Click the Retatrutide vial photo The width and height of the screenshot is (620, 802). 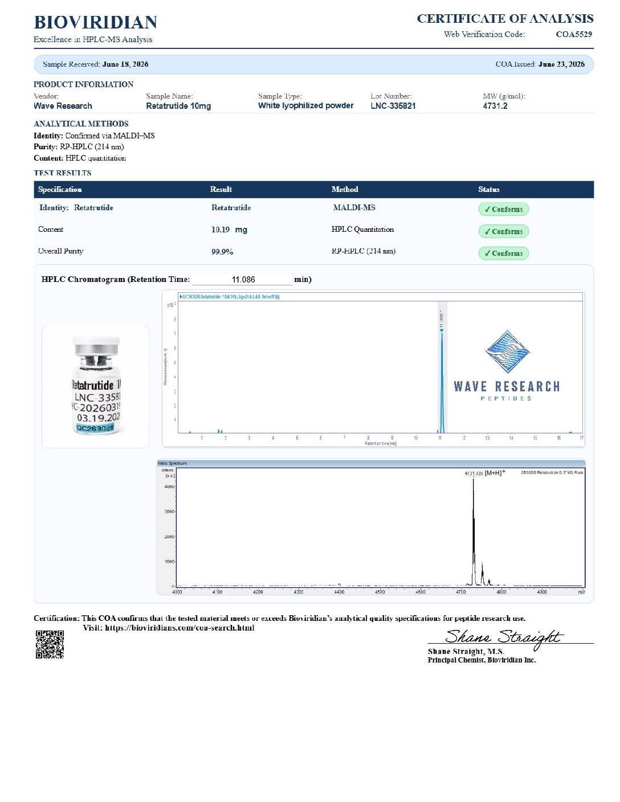coord(96,387)
